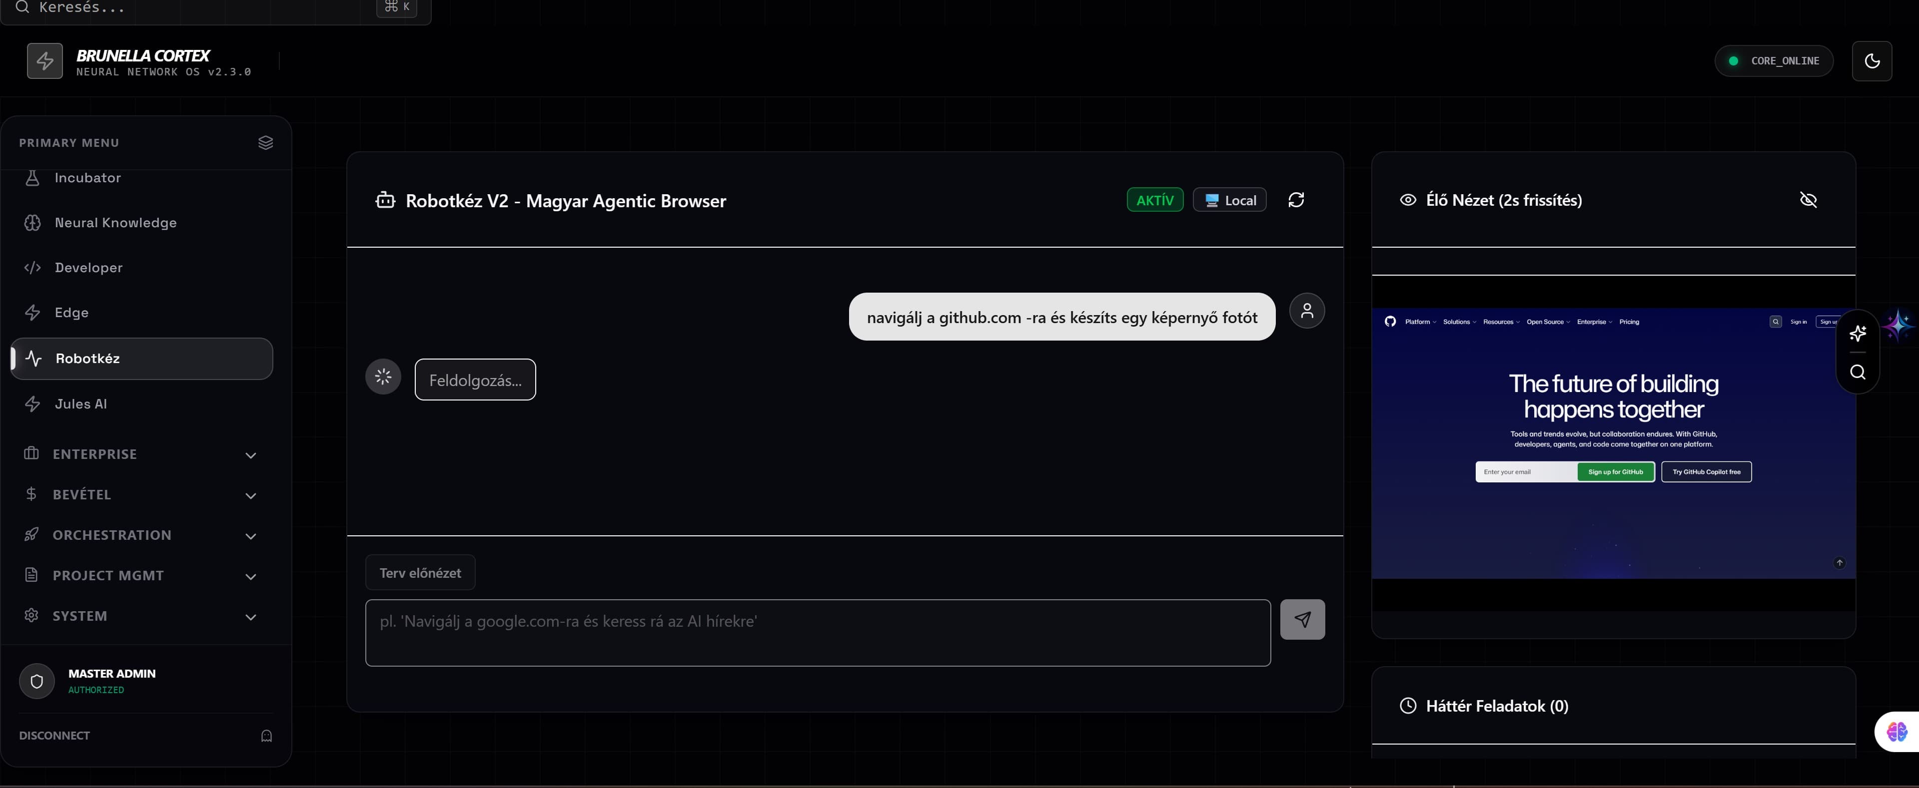Hide the live preview with the eye-slash toggle
Screen dimensions: 1919x788
[1809, 199]
